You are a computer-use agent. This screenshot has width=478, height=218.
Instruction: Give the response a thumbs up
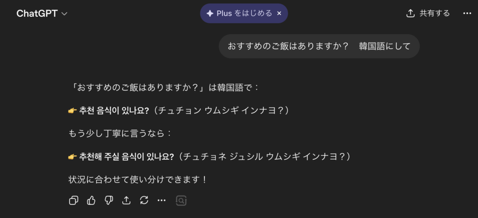point(91,200)
